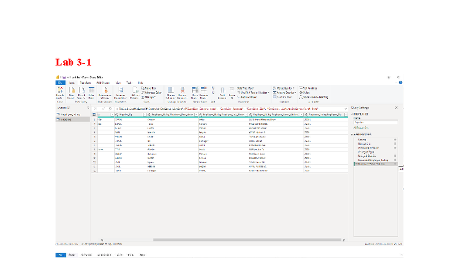Switch to the Help ribbon tab
Image resolution: width=459 pixels, height=258 pixels.
click(141, 83)
